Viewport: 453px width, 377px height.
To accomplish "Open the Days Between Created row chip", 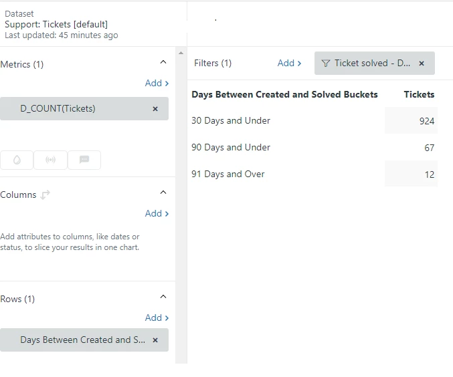I will tap(80, 340).
